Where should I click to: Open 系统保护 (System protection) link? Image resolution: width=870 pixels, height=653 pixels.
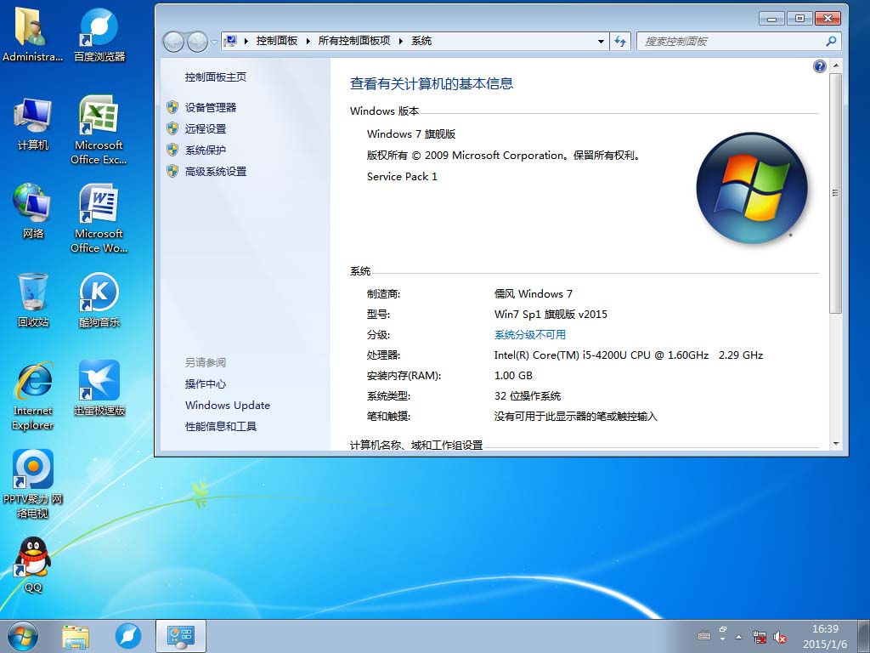click(x=206, y=150)
